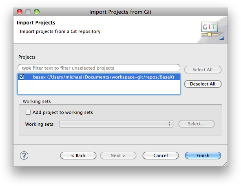Image resolution: width=241 pixels, height=186 pixels.
Task: Click the Working sets dropdown arrows
Action: click(169, 124)
